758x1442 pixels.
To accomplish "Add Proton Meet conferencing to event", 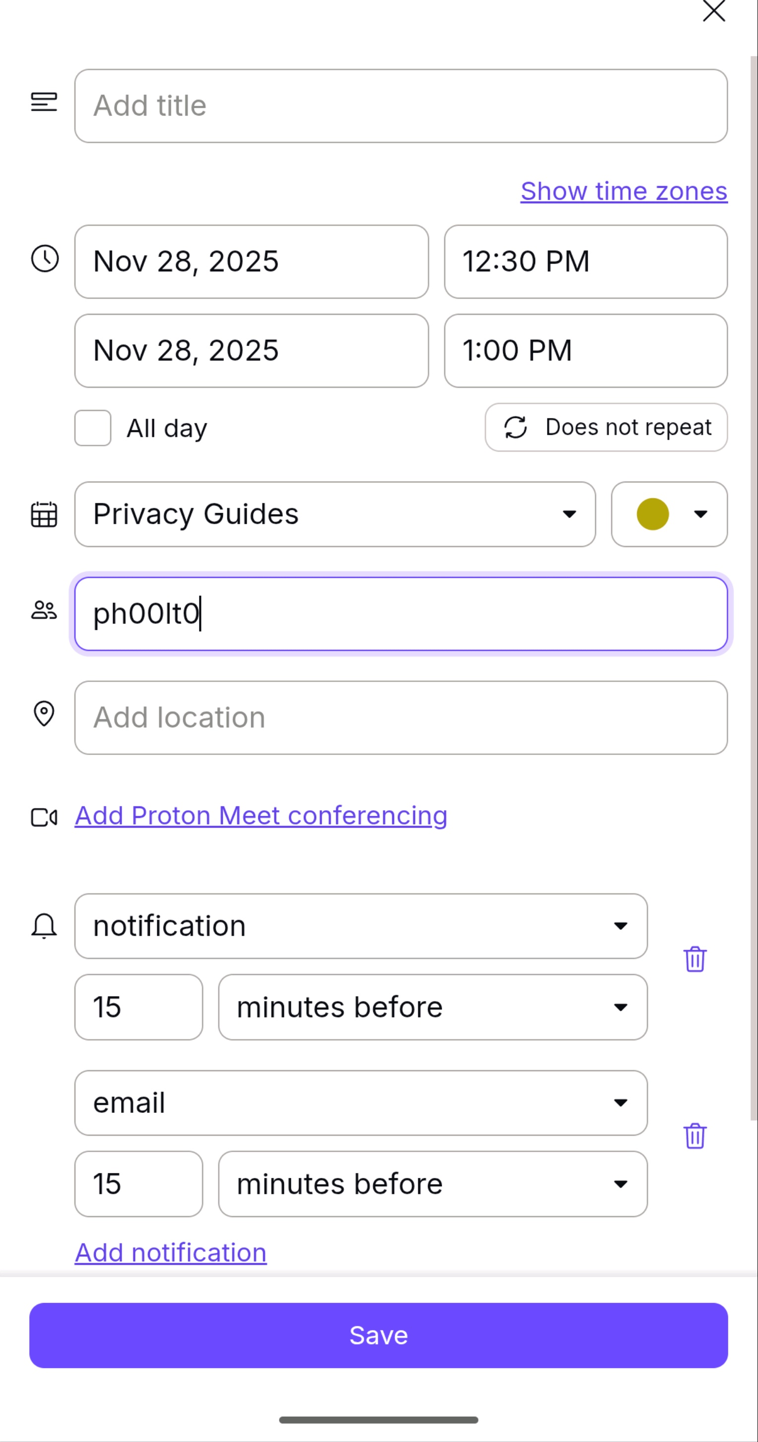I will 261,816.
